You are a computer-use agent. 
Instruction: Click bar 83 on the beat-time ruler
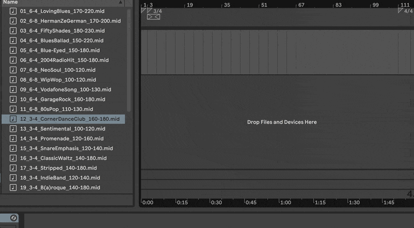coord(338,5)
